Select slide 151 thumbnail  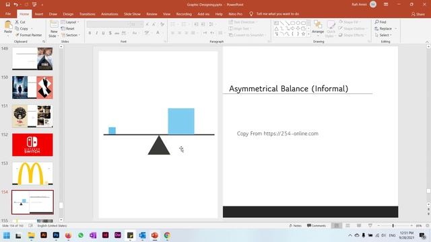click(32, 116)
